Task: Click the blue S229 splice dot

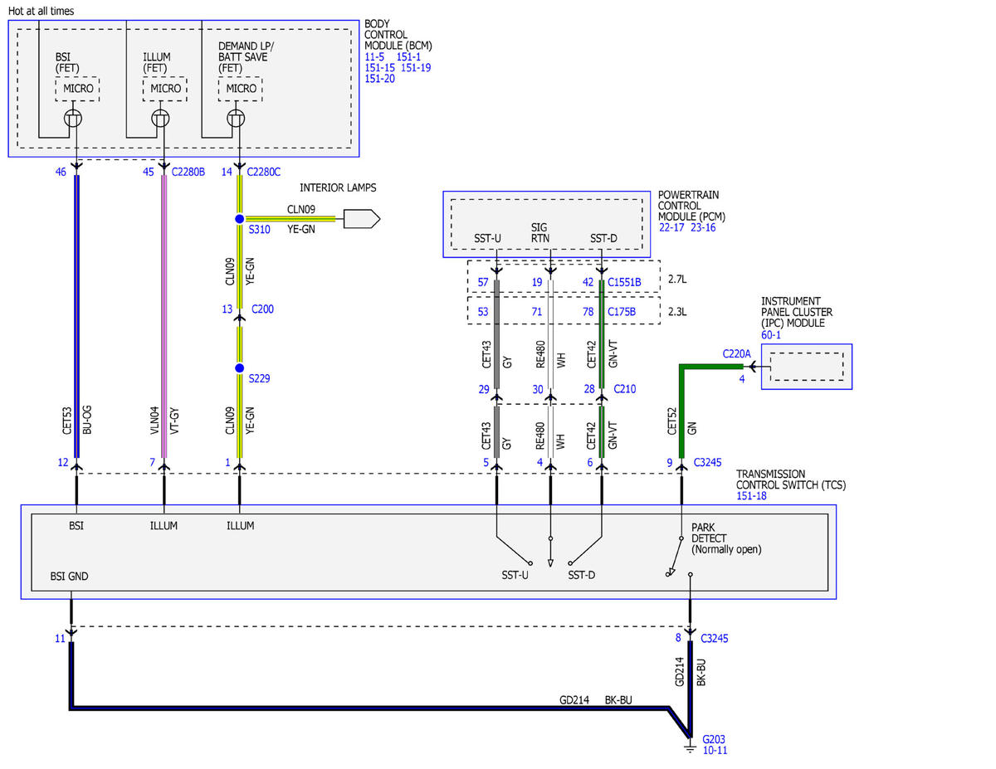Action: pyautogui.click(x=239, y=367)
